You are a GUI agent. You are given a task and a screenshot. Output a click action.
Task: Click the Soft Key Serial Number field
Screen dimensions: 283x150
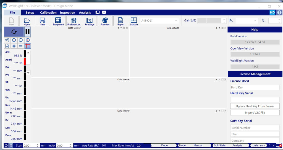click(x=255, y=128)
